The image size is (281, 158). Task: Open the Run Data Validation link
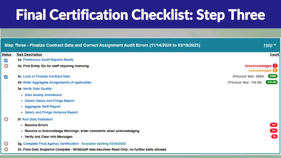click(x=37, y=119)
